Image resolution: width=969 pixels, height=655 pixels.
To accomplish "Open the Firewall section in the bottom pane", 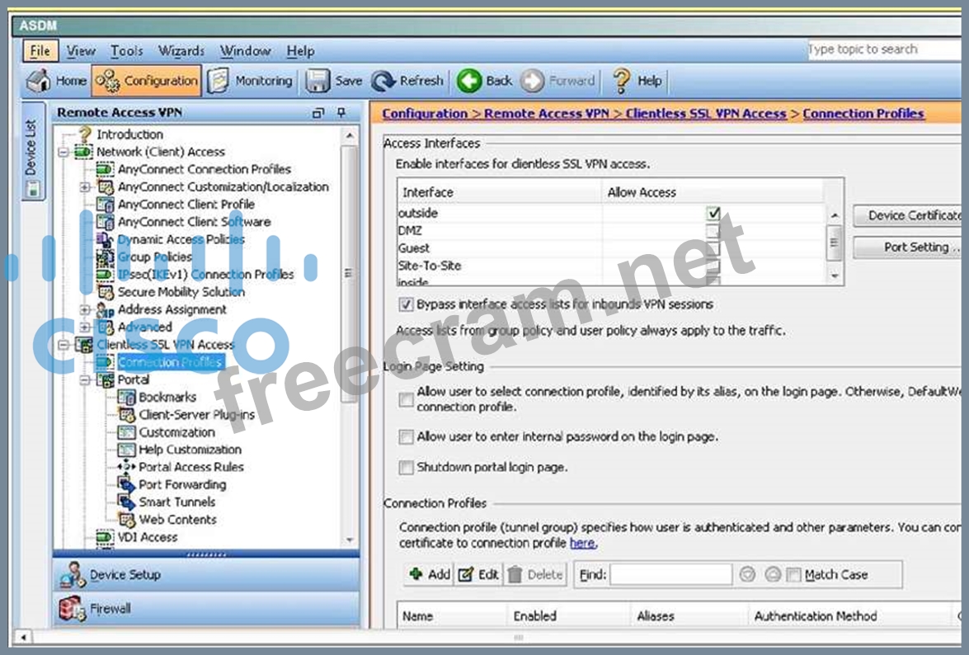I will pos(72,609).
